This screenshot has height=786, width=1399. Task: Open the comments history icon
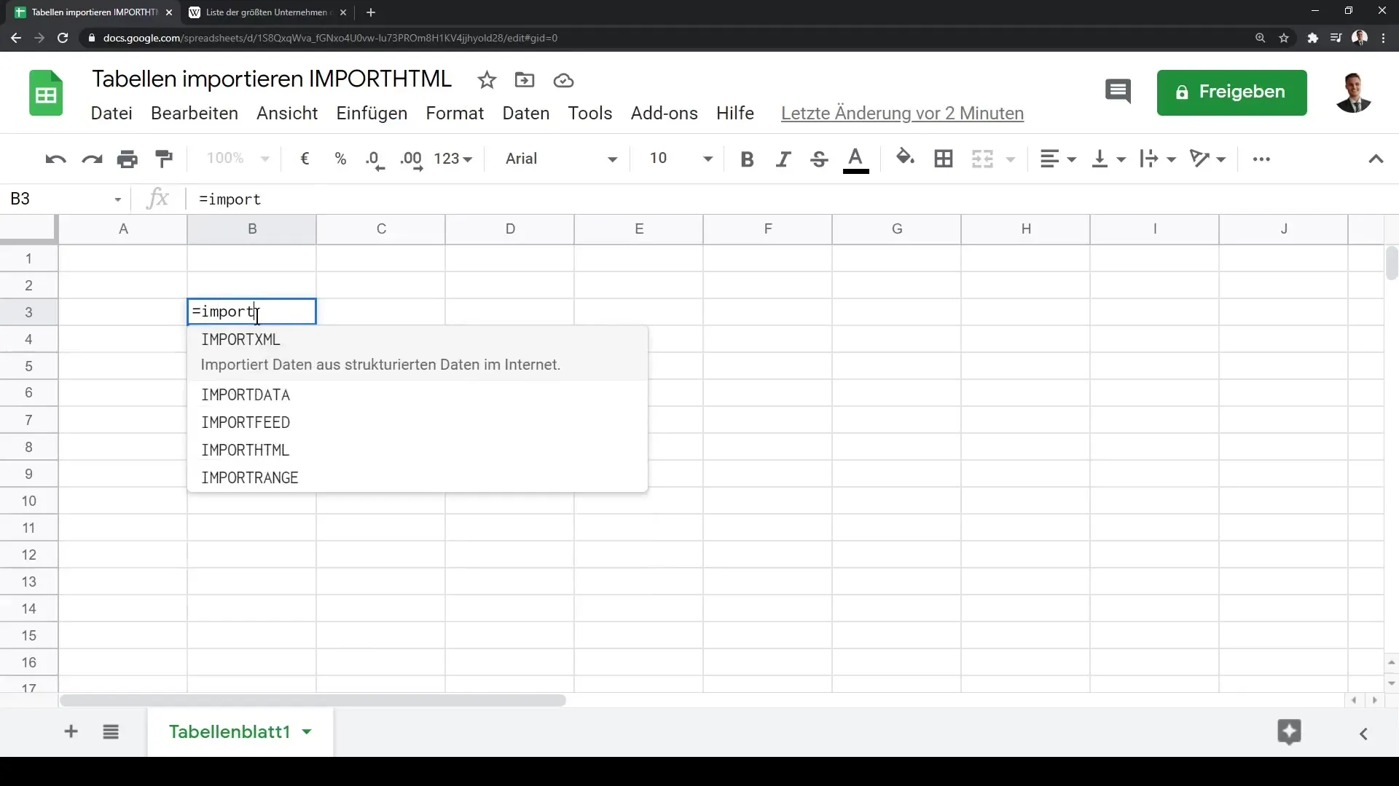pos(1118,92)
